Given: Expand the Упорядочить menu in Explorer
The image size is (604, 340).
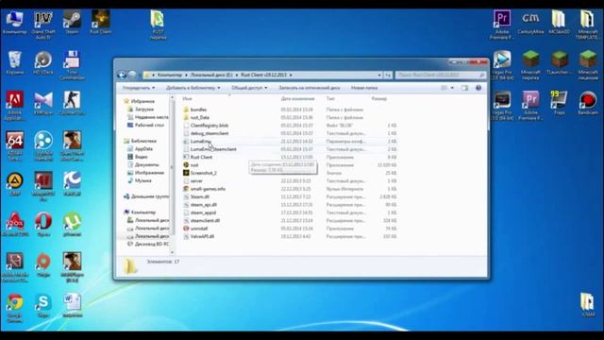Looking at the screenshot, I should pyautogui.click(x=139, y=88).
